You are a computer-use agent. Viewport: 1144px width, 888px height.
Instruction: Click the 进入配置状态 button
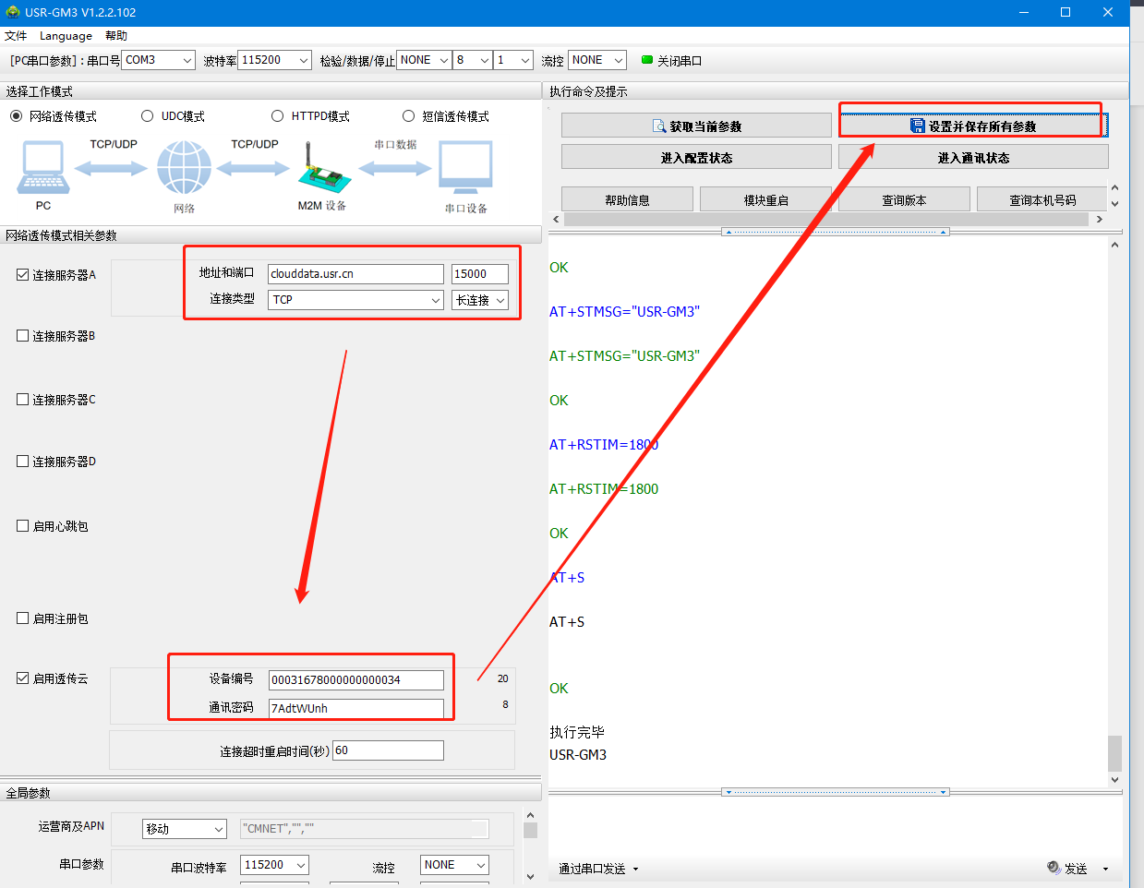click(696, 158)
